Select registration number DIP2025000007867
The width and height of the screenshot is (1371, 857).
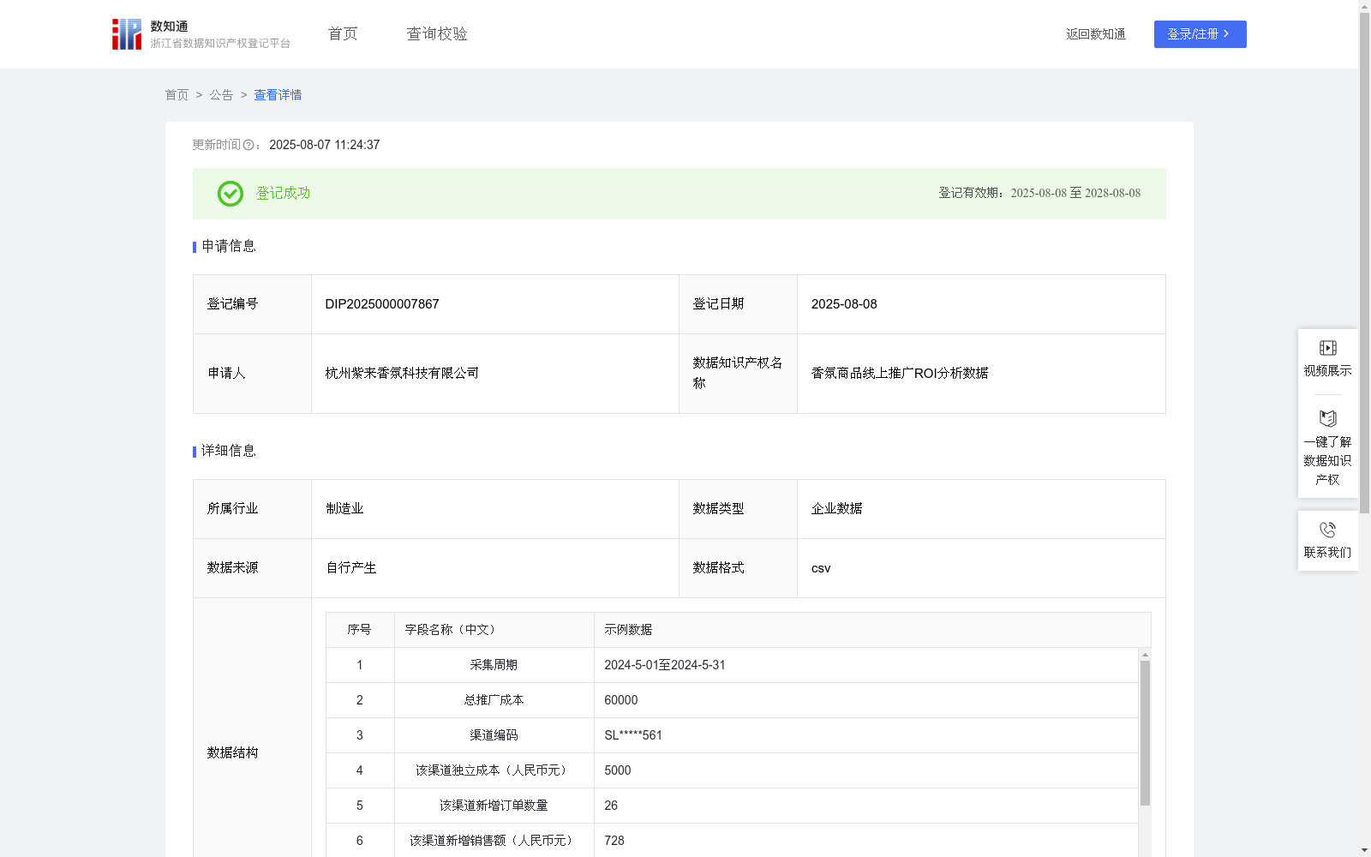click(x=382, y=304)
